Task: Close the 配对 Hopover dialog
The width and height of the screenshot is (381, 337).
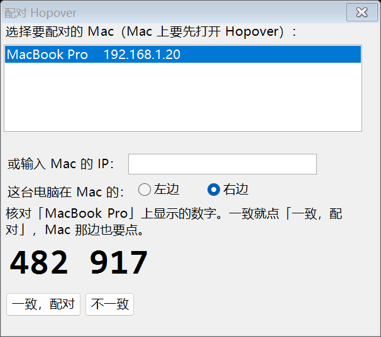Action: point(362,12)
